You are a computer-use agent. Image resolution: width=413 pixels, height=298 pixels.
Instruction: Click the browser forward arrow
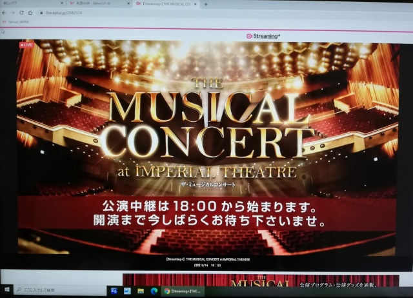[13, 13]
